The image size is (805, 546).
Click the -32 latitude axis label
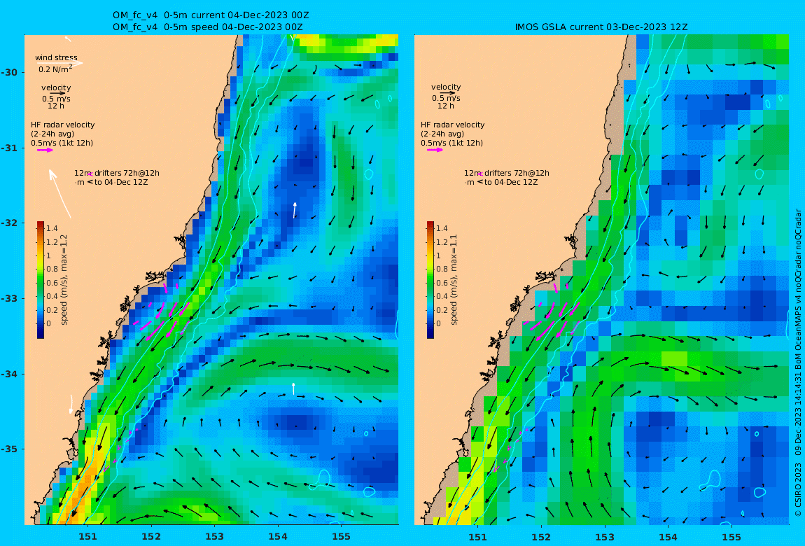tap(8, 223)
